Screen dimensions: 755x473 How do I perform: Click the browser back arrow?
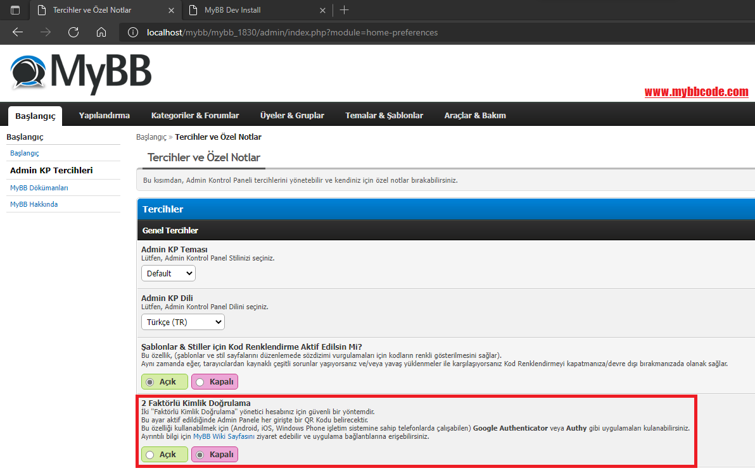(x=18, y=32)
